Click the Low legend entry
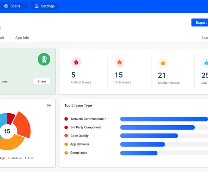Image resolution: width=208 pixels, height=172 pixels. tap(29, 158)
